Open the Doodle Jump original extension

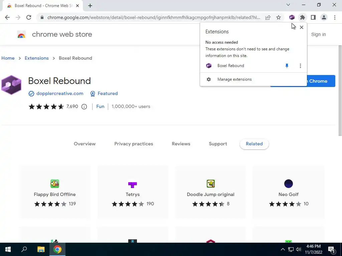coord(210,192)
